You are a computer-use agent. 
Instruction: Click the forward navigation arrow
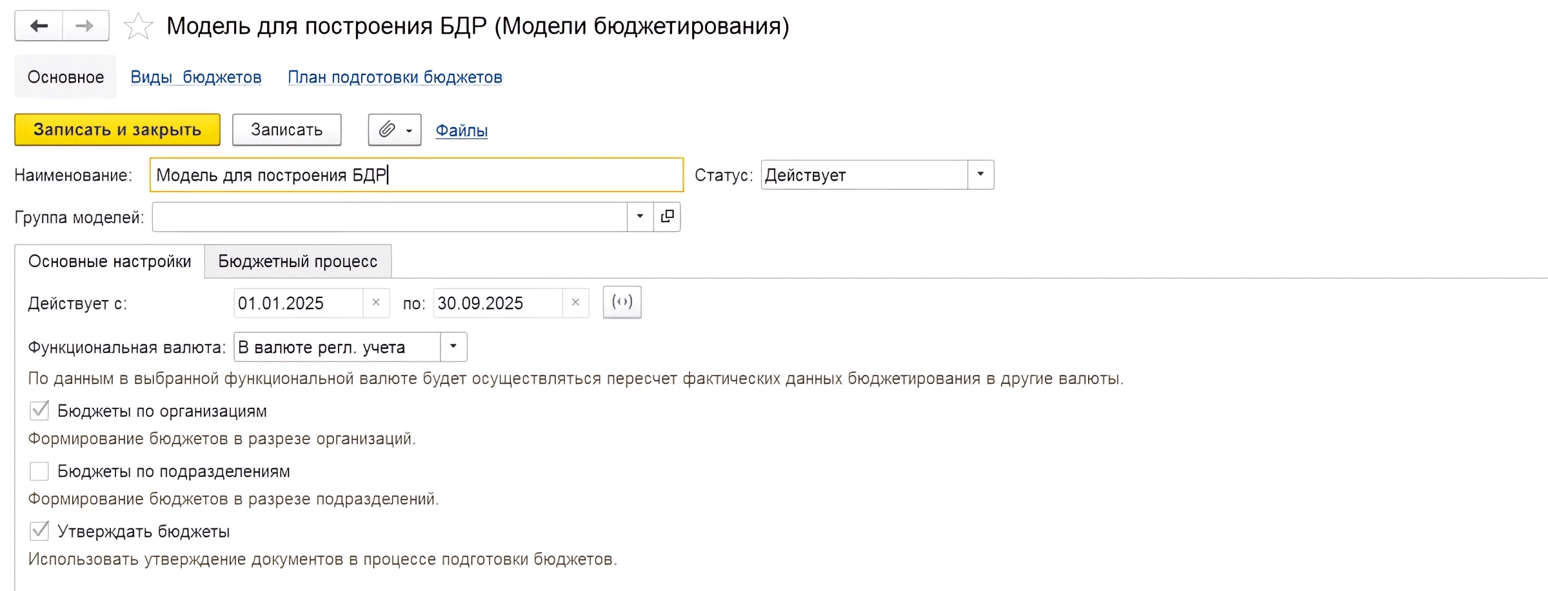(85, 26)
